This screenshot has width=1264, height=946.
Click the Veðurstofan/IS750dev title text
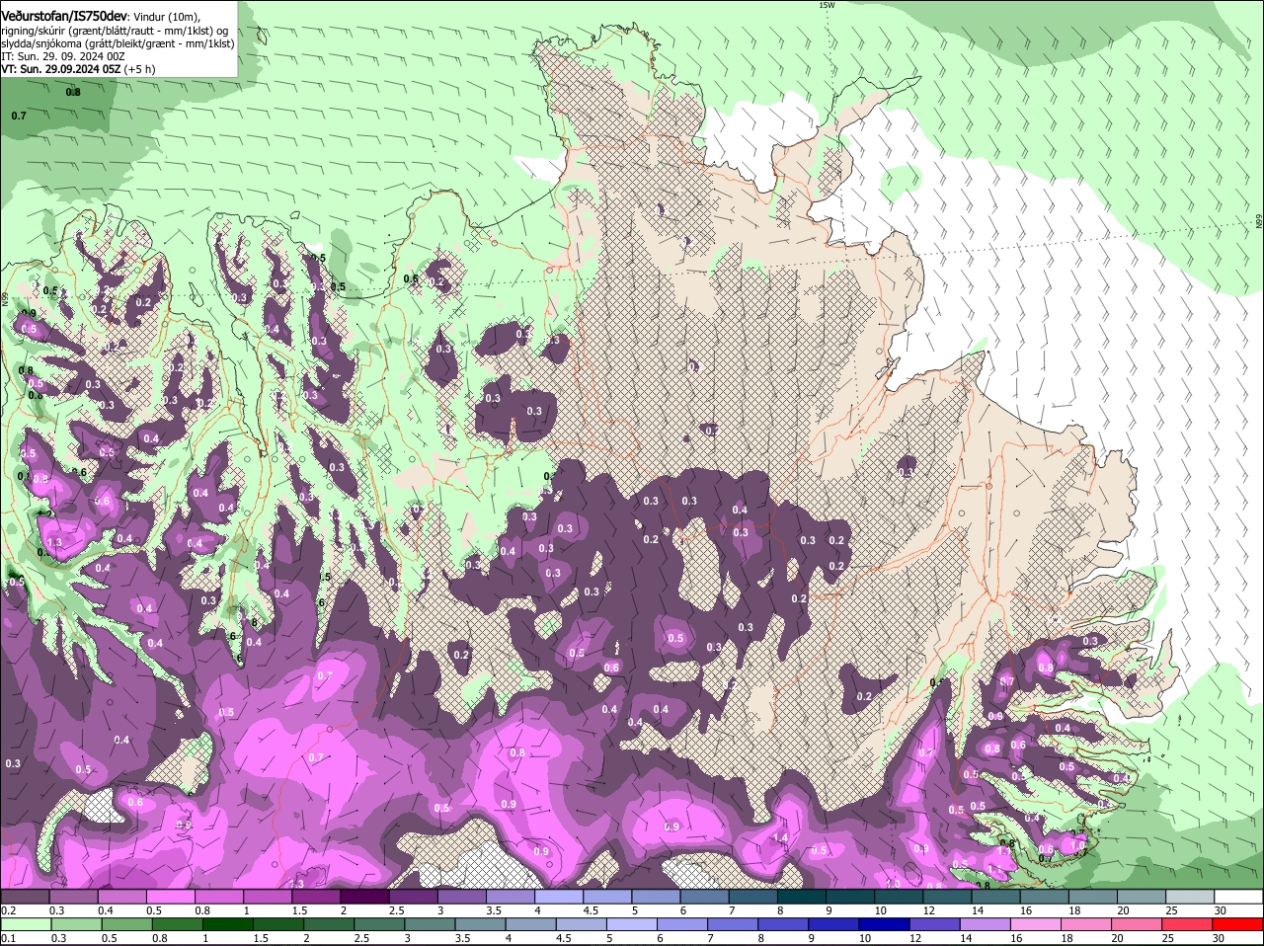point(64,16)
